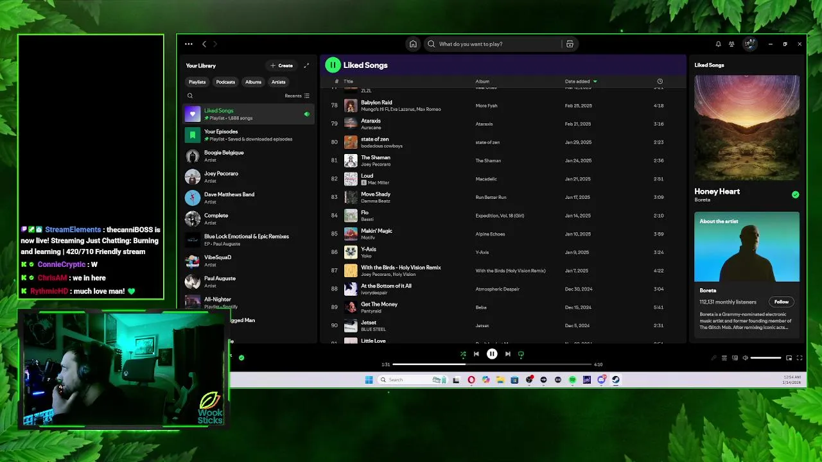Image resolution: width=822 pixels, height=462 pixels.
Task: Open the Queue icon in player bar
Action: pos(724,358)
